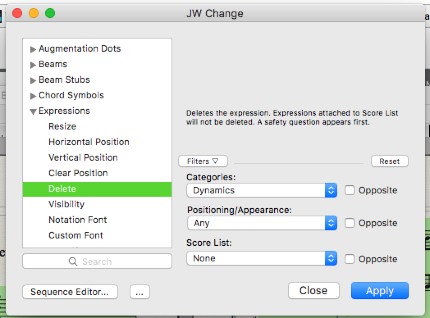Enable Opposite for Positioning/Appearance
The height and width of the screenshot is (318, 430).
point(350,223)
